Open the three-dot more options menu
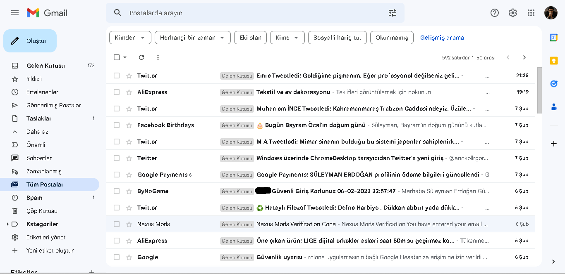The height and width of the screenshot is (274, 565). pos(158,57)
